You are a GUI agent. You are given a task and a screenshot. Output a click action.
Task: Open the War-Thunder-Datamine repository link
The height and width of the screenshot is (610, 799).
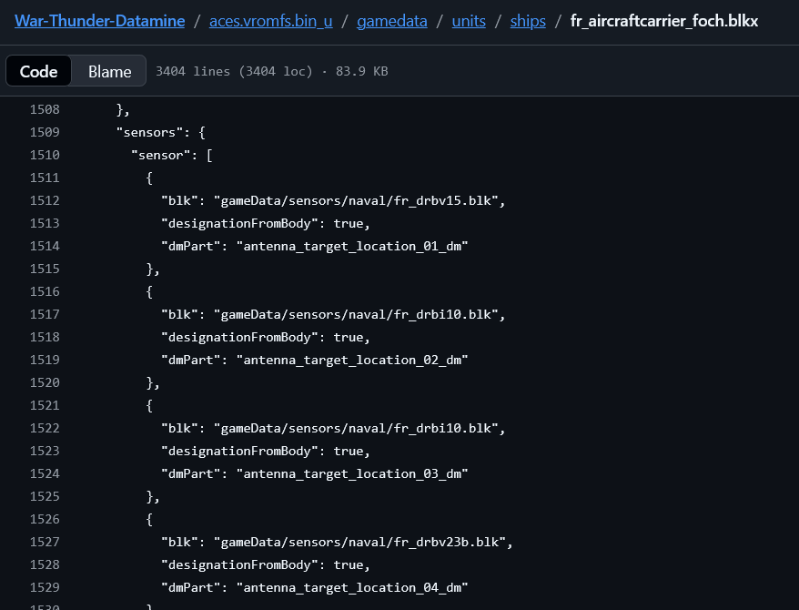[99, 20]
